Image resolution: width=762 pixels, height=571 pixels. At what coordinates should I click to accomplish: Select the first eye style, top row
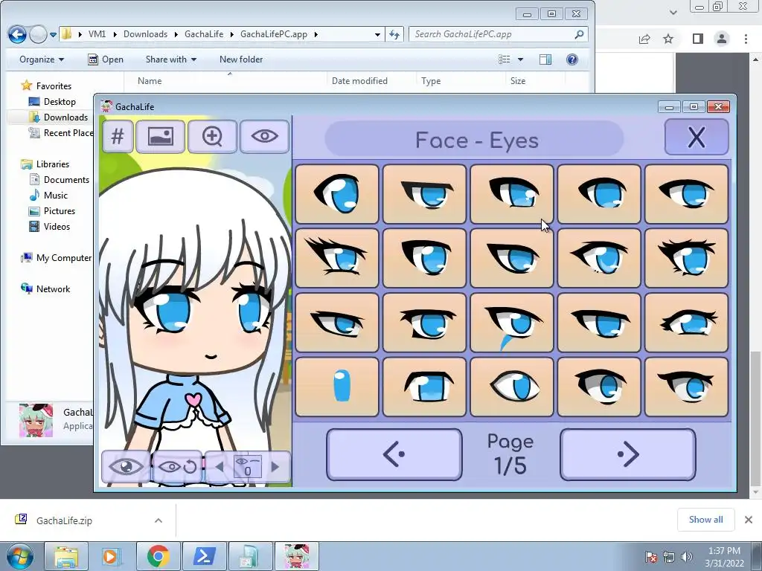pyautogui.click(x=337, y=194)
